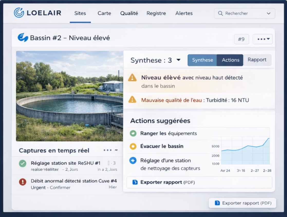Viewport: 287px width, 217px height.
Task: Click the #9 badge
Action: 241,39
